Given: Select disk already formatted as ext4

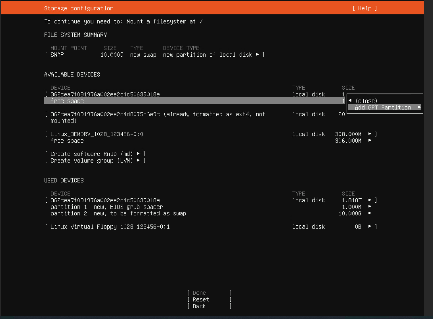Looking at the screenshot, I should click(x=158, y=114).
